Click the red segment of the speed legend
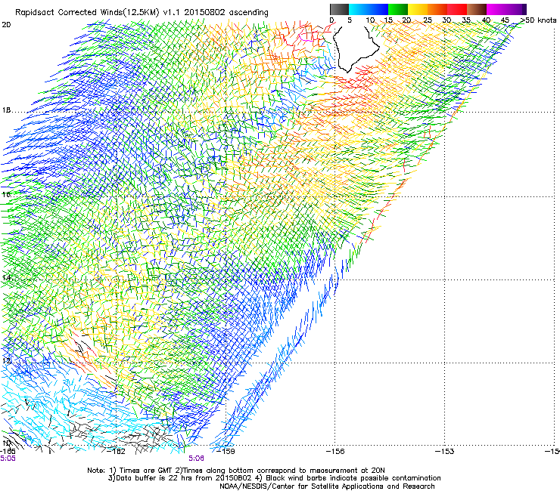Image resolution: width=560 pixels, height=491 pixels. click(457, 9)
